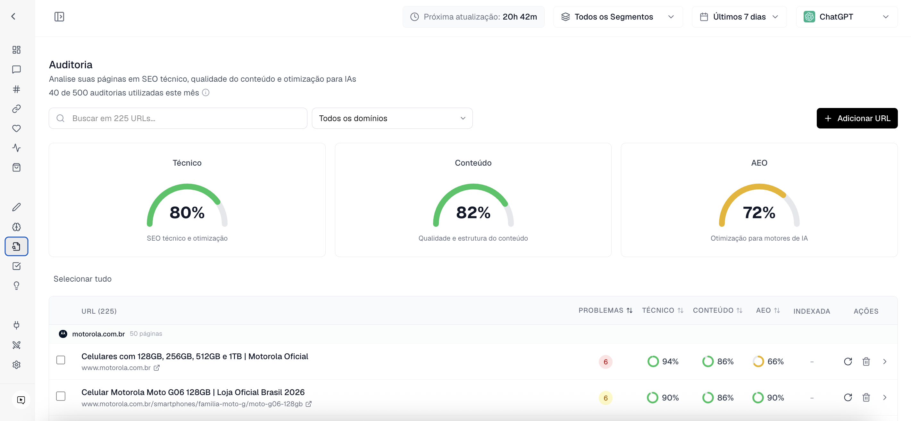
Task: Click 'SEO técnico e otimização' caption
Action: point(187,238)
